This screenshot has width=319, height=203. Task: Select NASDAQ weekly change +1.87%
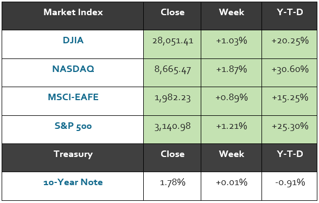[232, 69]
